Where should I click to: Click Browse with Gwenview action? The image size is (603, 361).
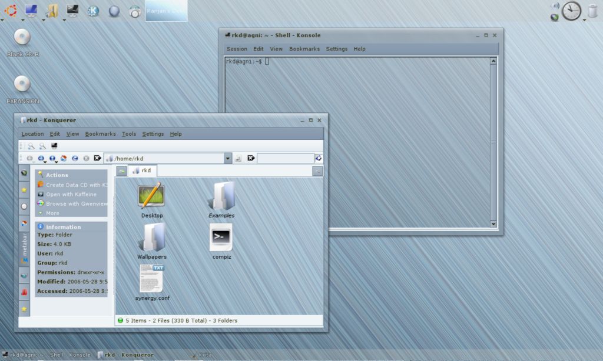(x=72, y=203)
